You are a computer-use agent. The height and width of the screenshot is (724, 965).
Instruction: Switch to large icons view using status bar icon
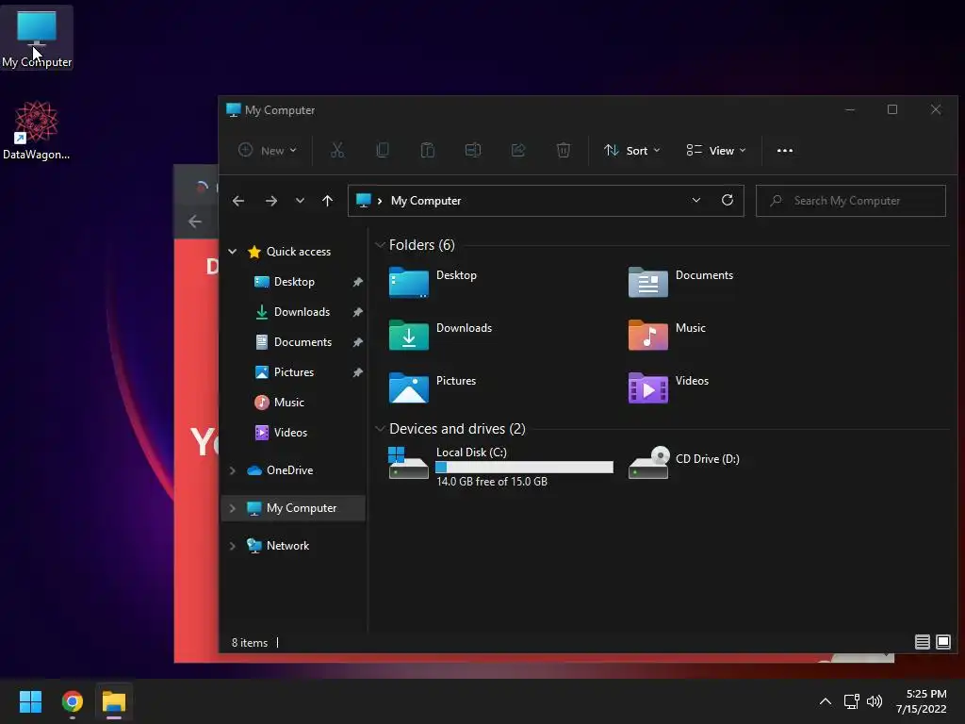[x=942, y=642]
